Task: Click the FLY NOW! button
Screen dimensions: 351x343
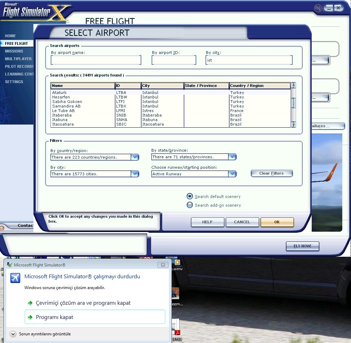Action: tap(302, 246)
